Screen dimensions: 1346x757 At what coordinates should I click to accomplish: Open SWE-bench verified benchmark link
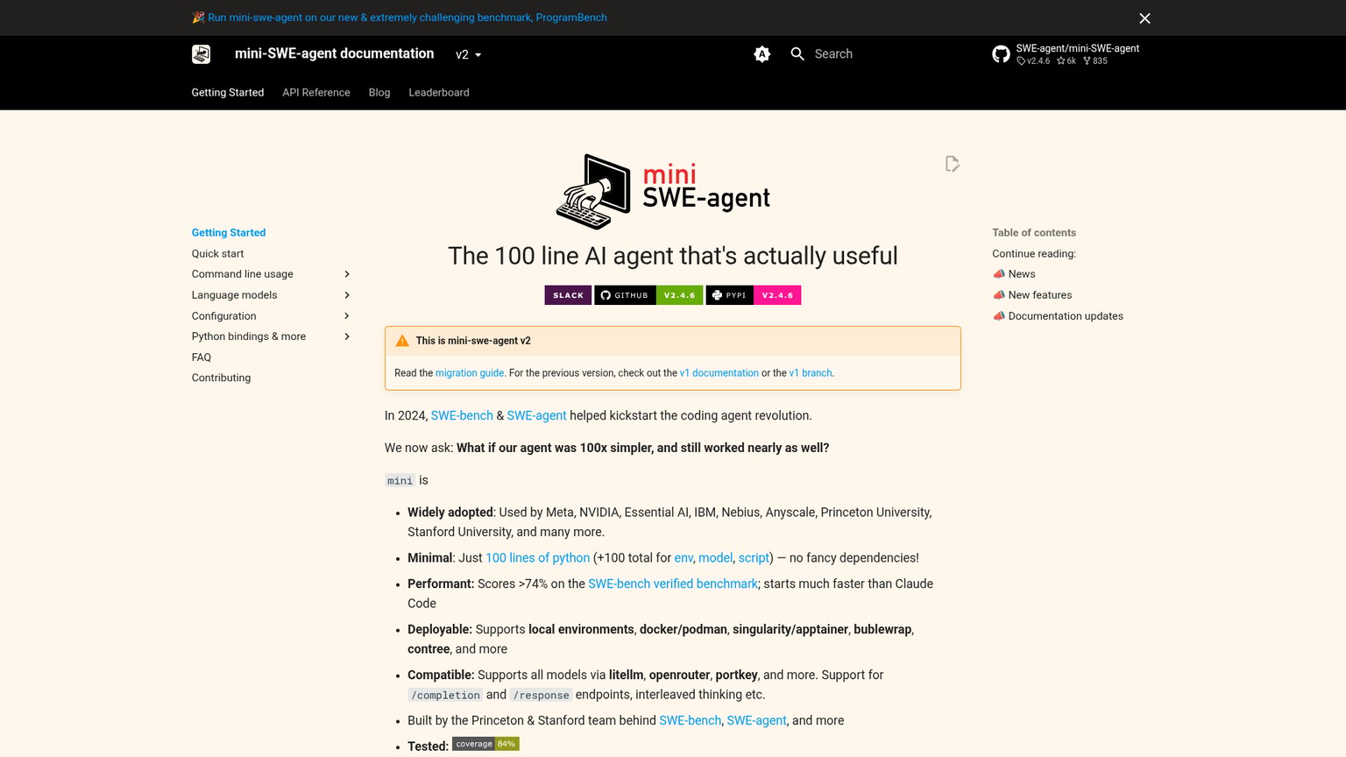[x=673, y=584]
